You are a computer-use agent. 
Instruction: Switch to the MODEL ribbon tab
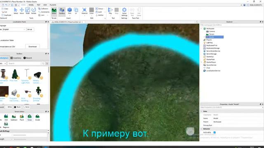(31, 5)
